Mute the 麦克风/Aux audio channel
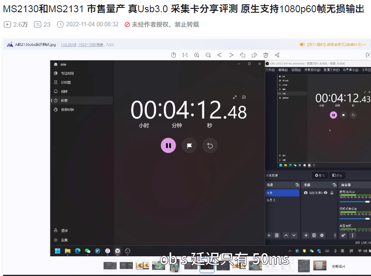 369,202
